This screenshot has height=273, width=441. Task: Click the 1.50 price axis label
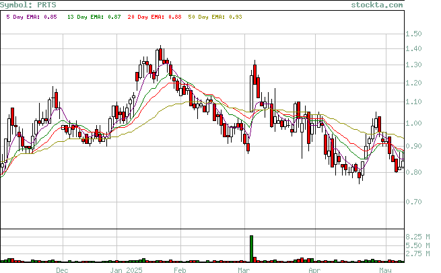[413, 34]
